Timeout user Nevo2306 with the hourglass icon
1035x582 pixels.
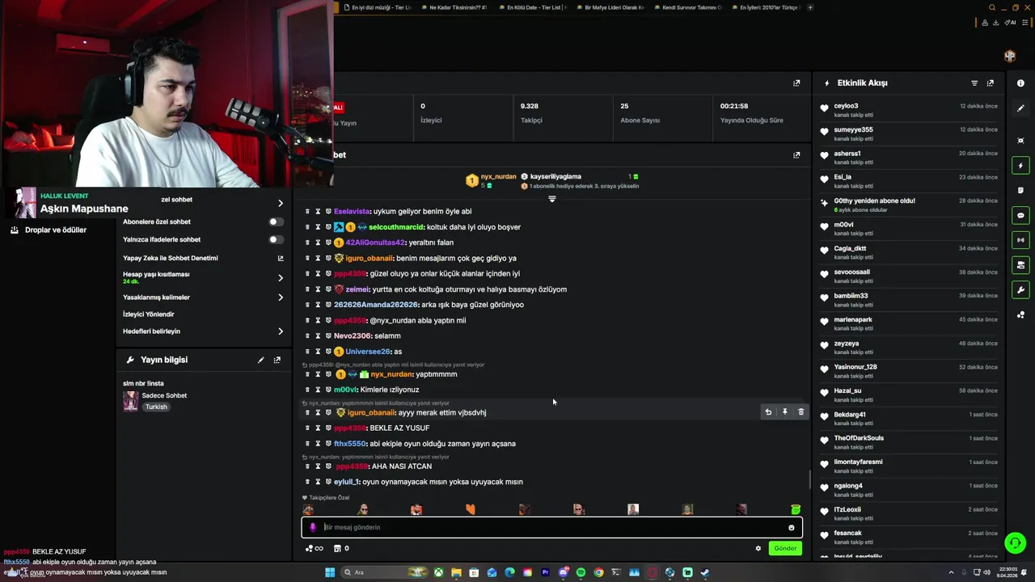coord(318,336)
